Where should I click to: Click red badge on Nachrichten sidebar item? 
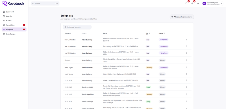[24, 25]
